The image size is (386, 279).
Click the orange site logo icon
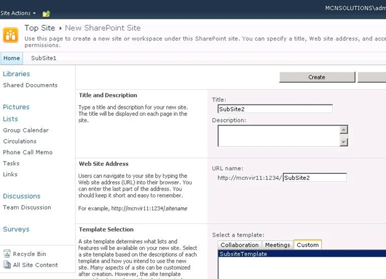point(11,35)
